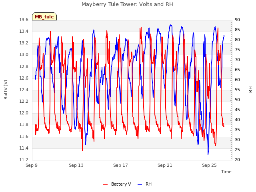The width and height of the screenshot is (256, 192).
Task: Click the 65 right axis value
Action: point(237,70)
